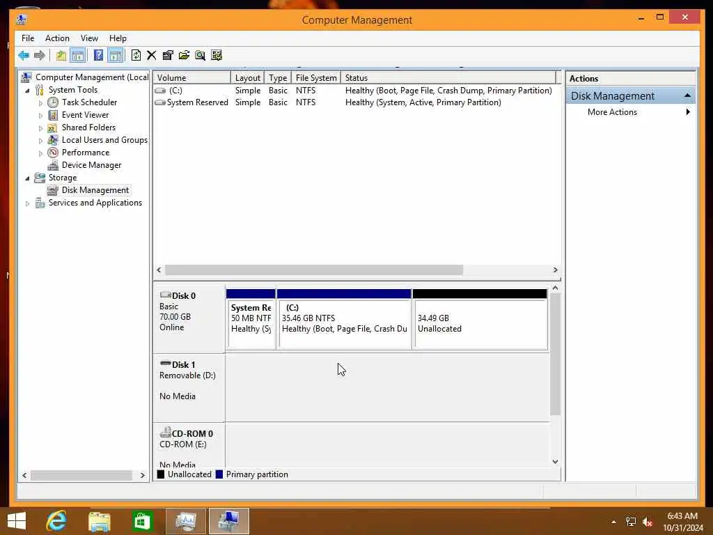Screen dimensions: 713x535
Task: Click the last Settings toolbar icon
Action: (x=217, y=56)
